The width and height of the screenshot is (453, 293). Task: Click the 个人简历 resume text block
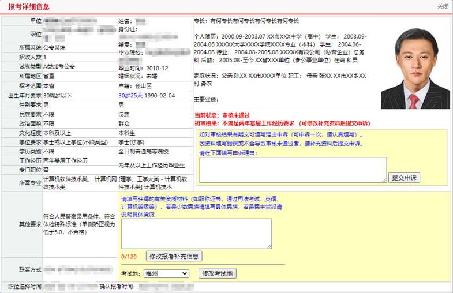[280, 47]
